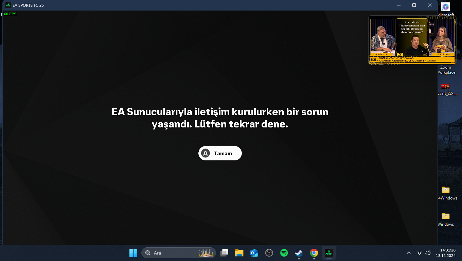This screenshot has height=261, width=462.
Task: Select the Zoom Workplace desktop shortcut label
Action: pyautogui.click(x=446, y=70)
